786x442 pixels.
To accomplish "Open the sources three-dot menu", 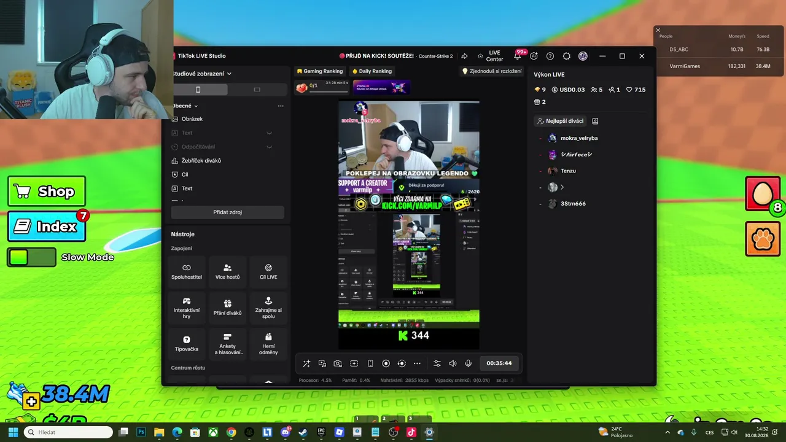I will pos(281,106).
